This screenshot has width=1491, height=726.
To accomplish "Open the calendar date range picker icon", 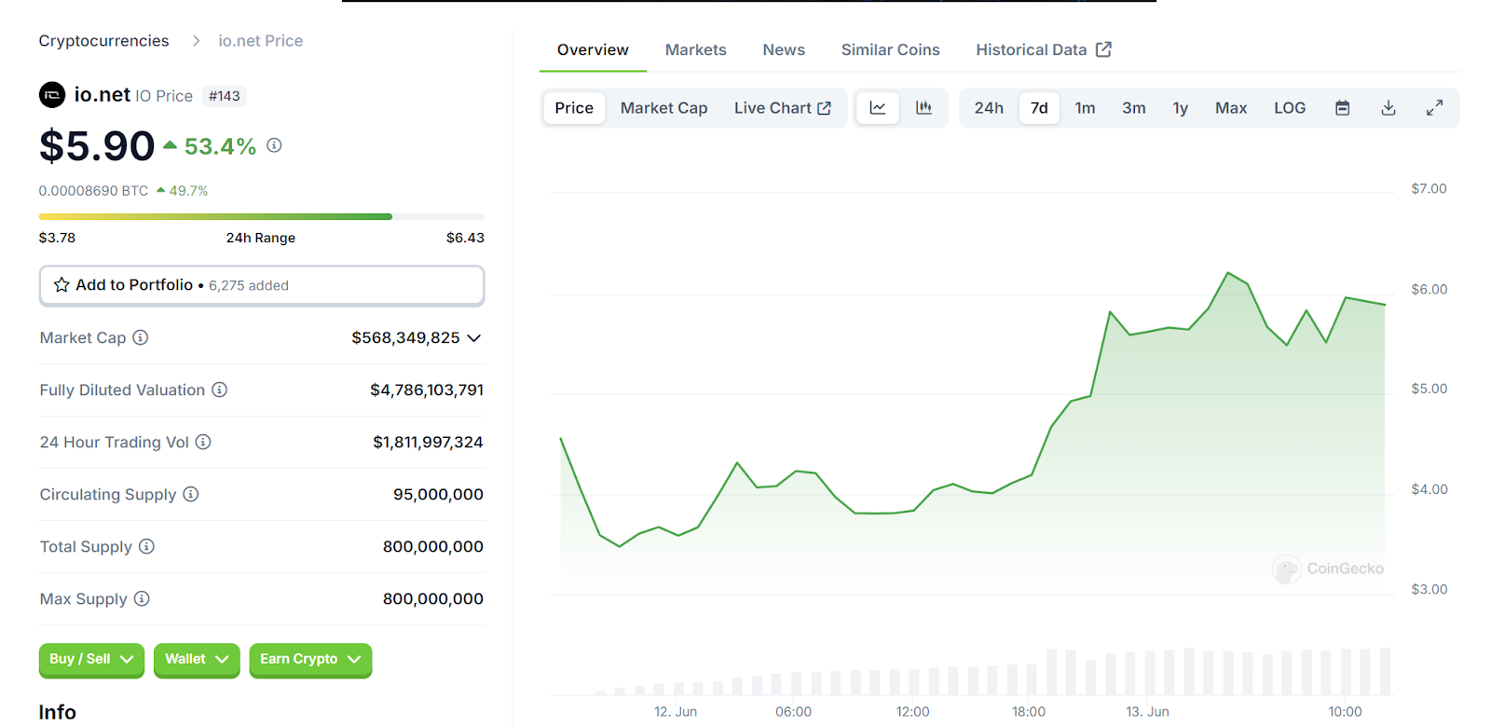I will 1343,108.
